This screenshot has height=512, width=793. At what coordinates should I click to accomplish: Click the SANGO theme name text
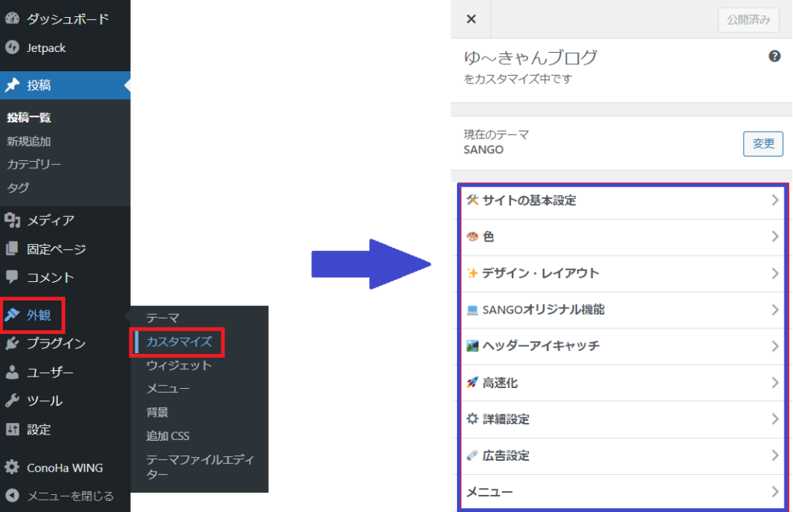coord(483,149)
